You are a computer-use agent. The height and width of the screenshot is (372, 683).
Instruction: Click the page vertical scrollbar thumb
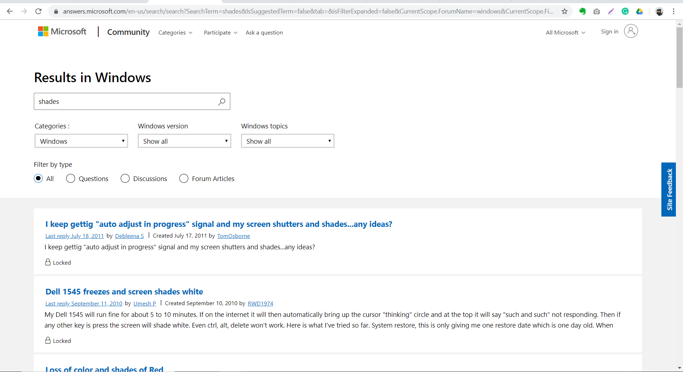tap(679, 57)
